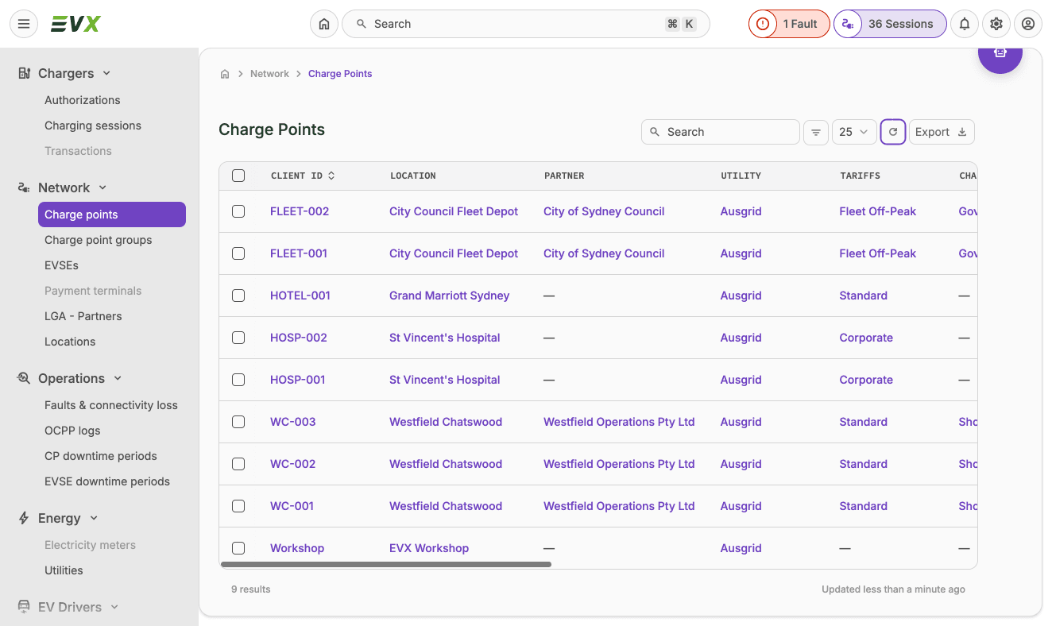Toggle the select-all rows checkbox
Viewport: 1052px width, 626px height.
(x=238, y=176)
